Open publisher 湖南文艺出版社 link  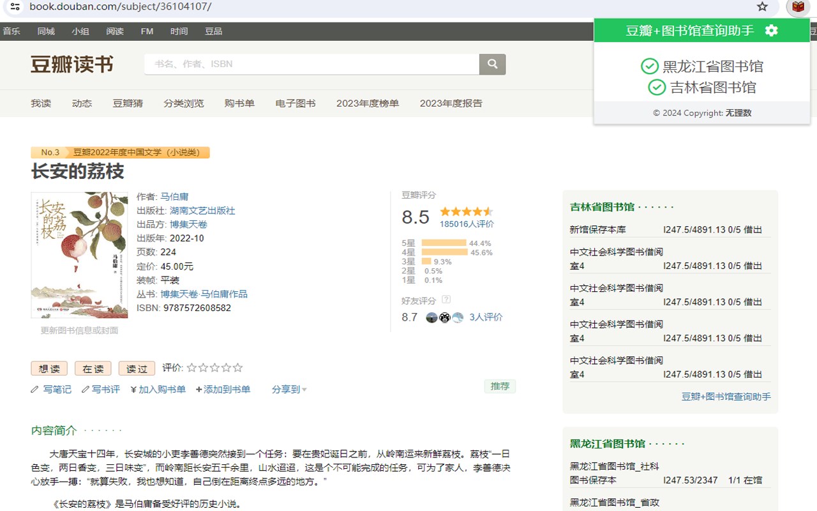(202, 211)
